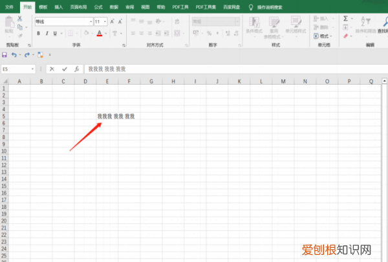Click the Clear eraser icon
This screenshot has height=262, width=388.
(346, 36)
